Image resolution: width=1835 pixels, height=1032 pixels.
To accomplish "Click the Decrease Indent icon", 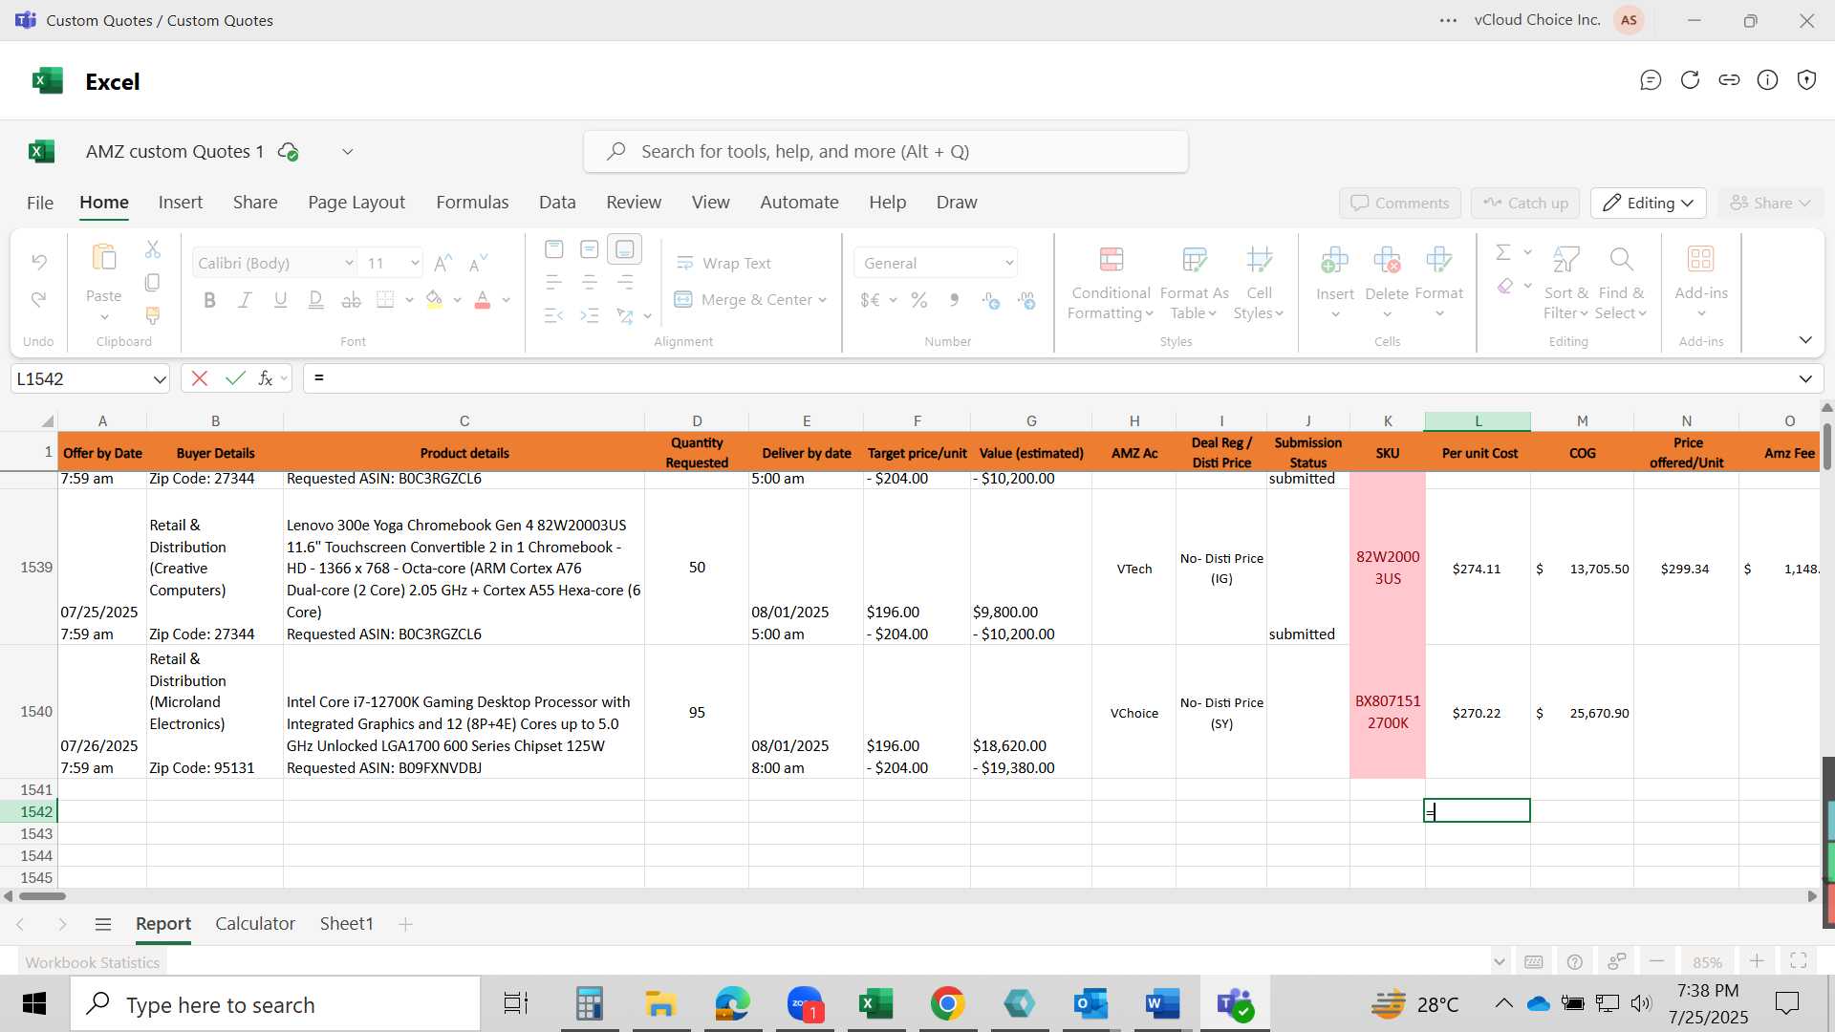I will click(553, 315).
